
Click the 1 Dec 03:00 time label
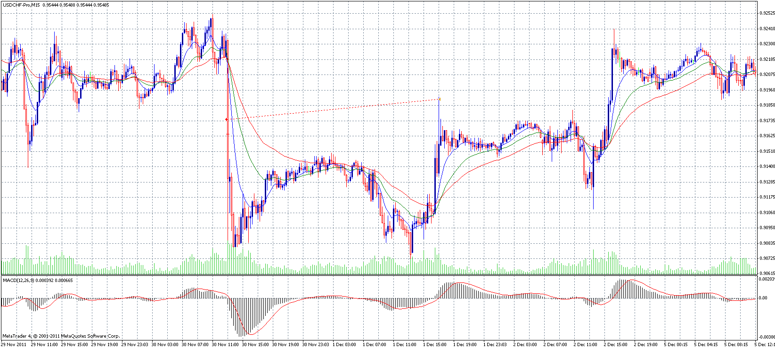(x=344, y=345)
